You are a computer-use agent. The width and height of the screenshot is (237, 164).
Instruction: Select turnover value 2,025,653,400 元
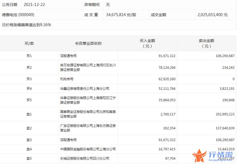tap(213, 15)
